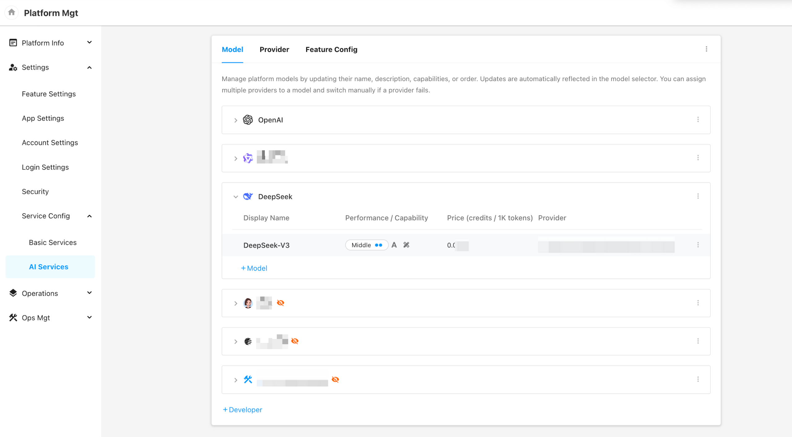Expand the OpenAI developer section
792x437 pixels.
236,120
